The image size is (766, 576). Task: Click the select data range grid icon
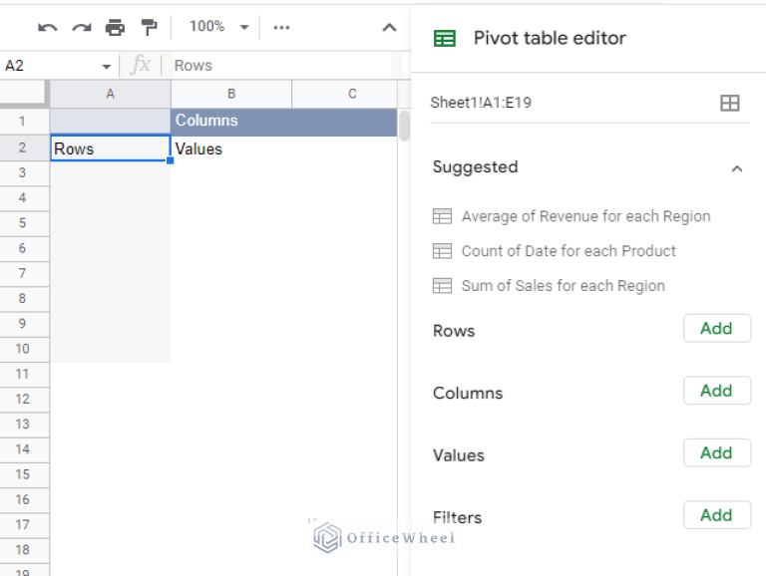(729, 103)
